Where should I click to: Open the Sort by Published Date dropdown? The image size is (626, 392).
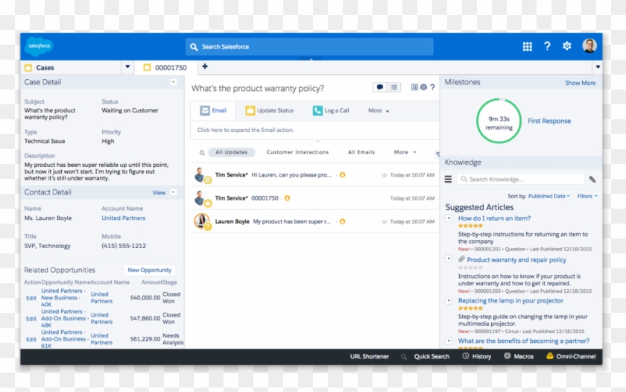549,196
